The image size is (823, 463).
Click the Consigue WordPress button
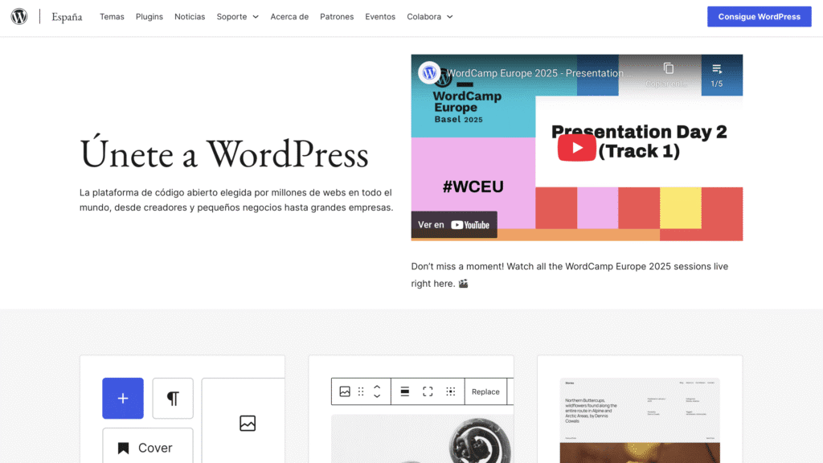pos(759,17)
